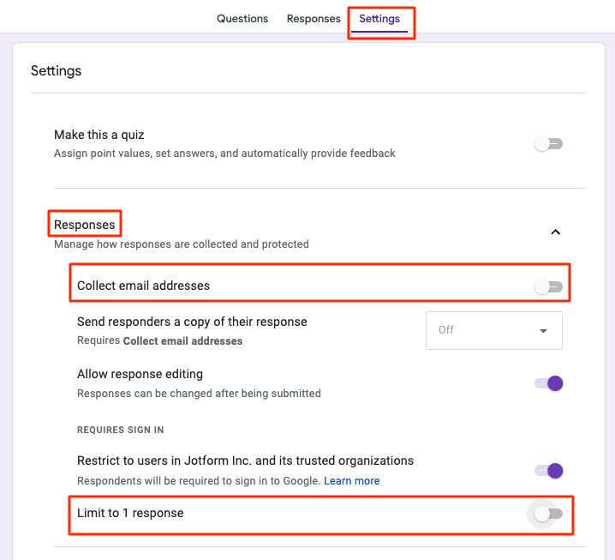
Task: Click the Settings page heading
Action: [x=56, y=70]
